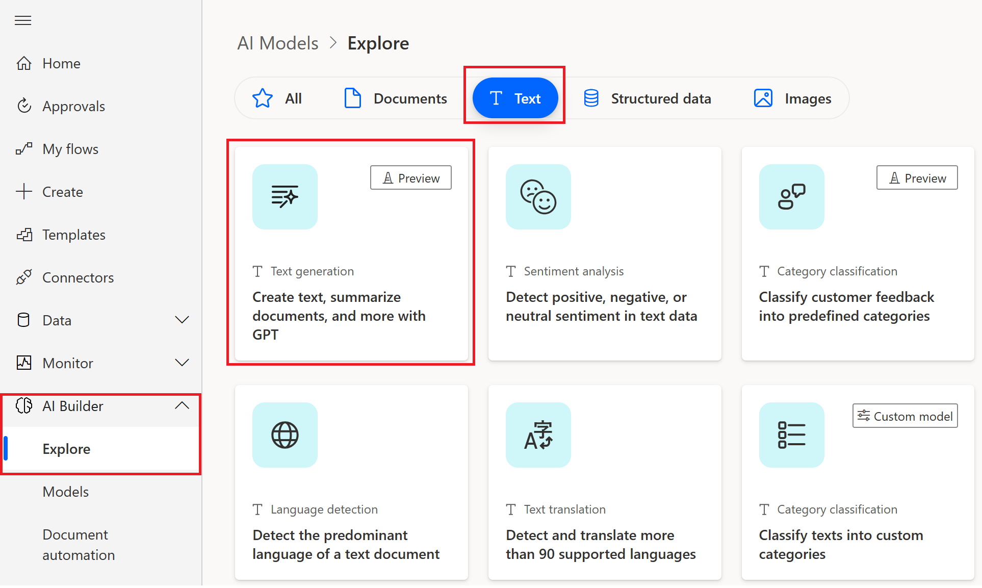Click the Preview button on Category classification
This screenshot has height=588, width=982.
point(918,177)
